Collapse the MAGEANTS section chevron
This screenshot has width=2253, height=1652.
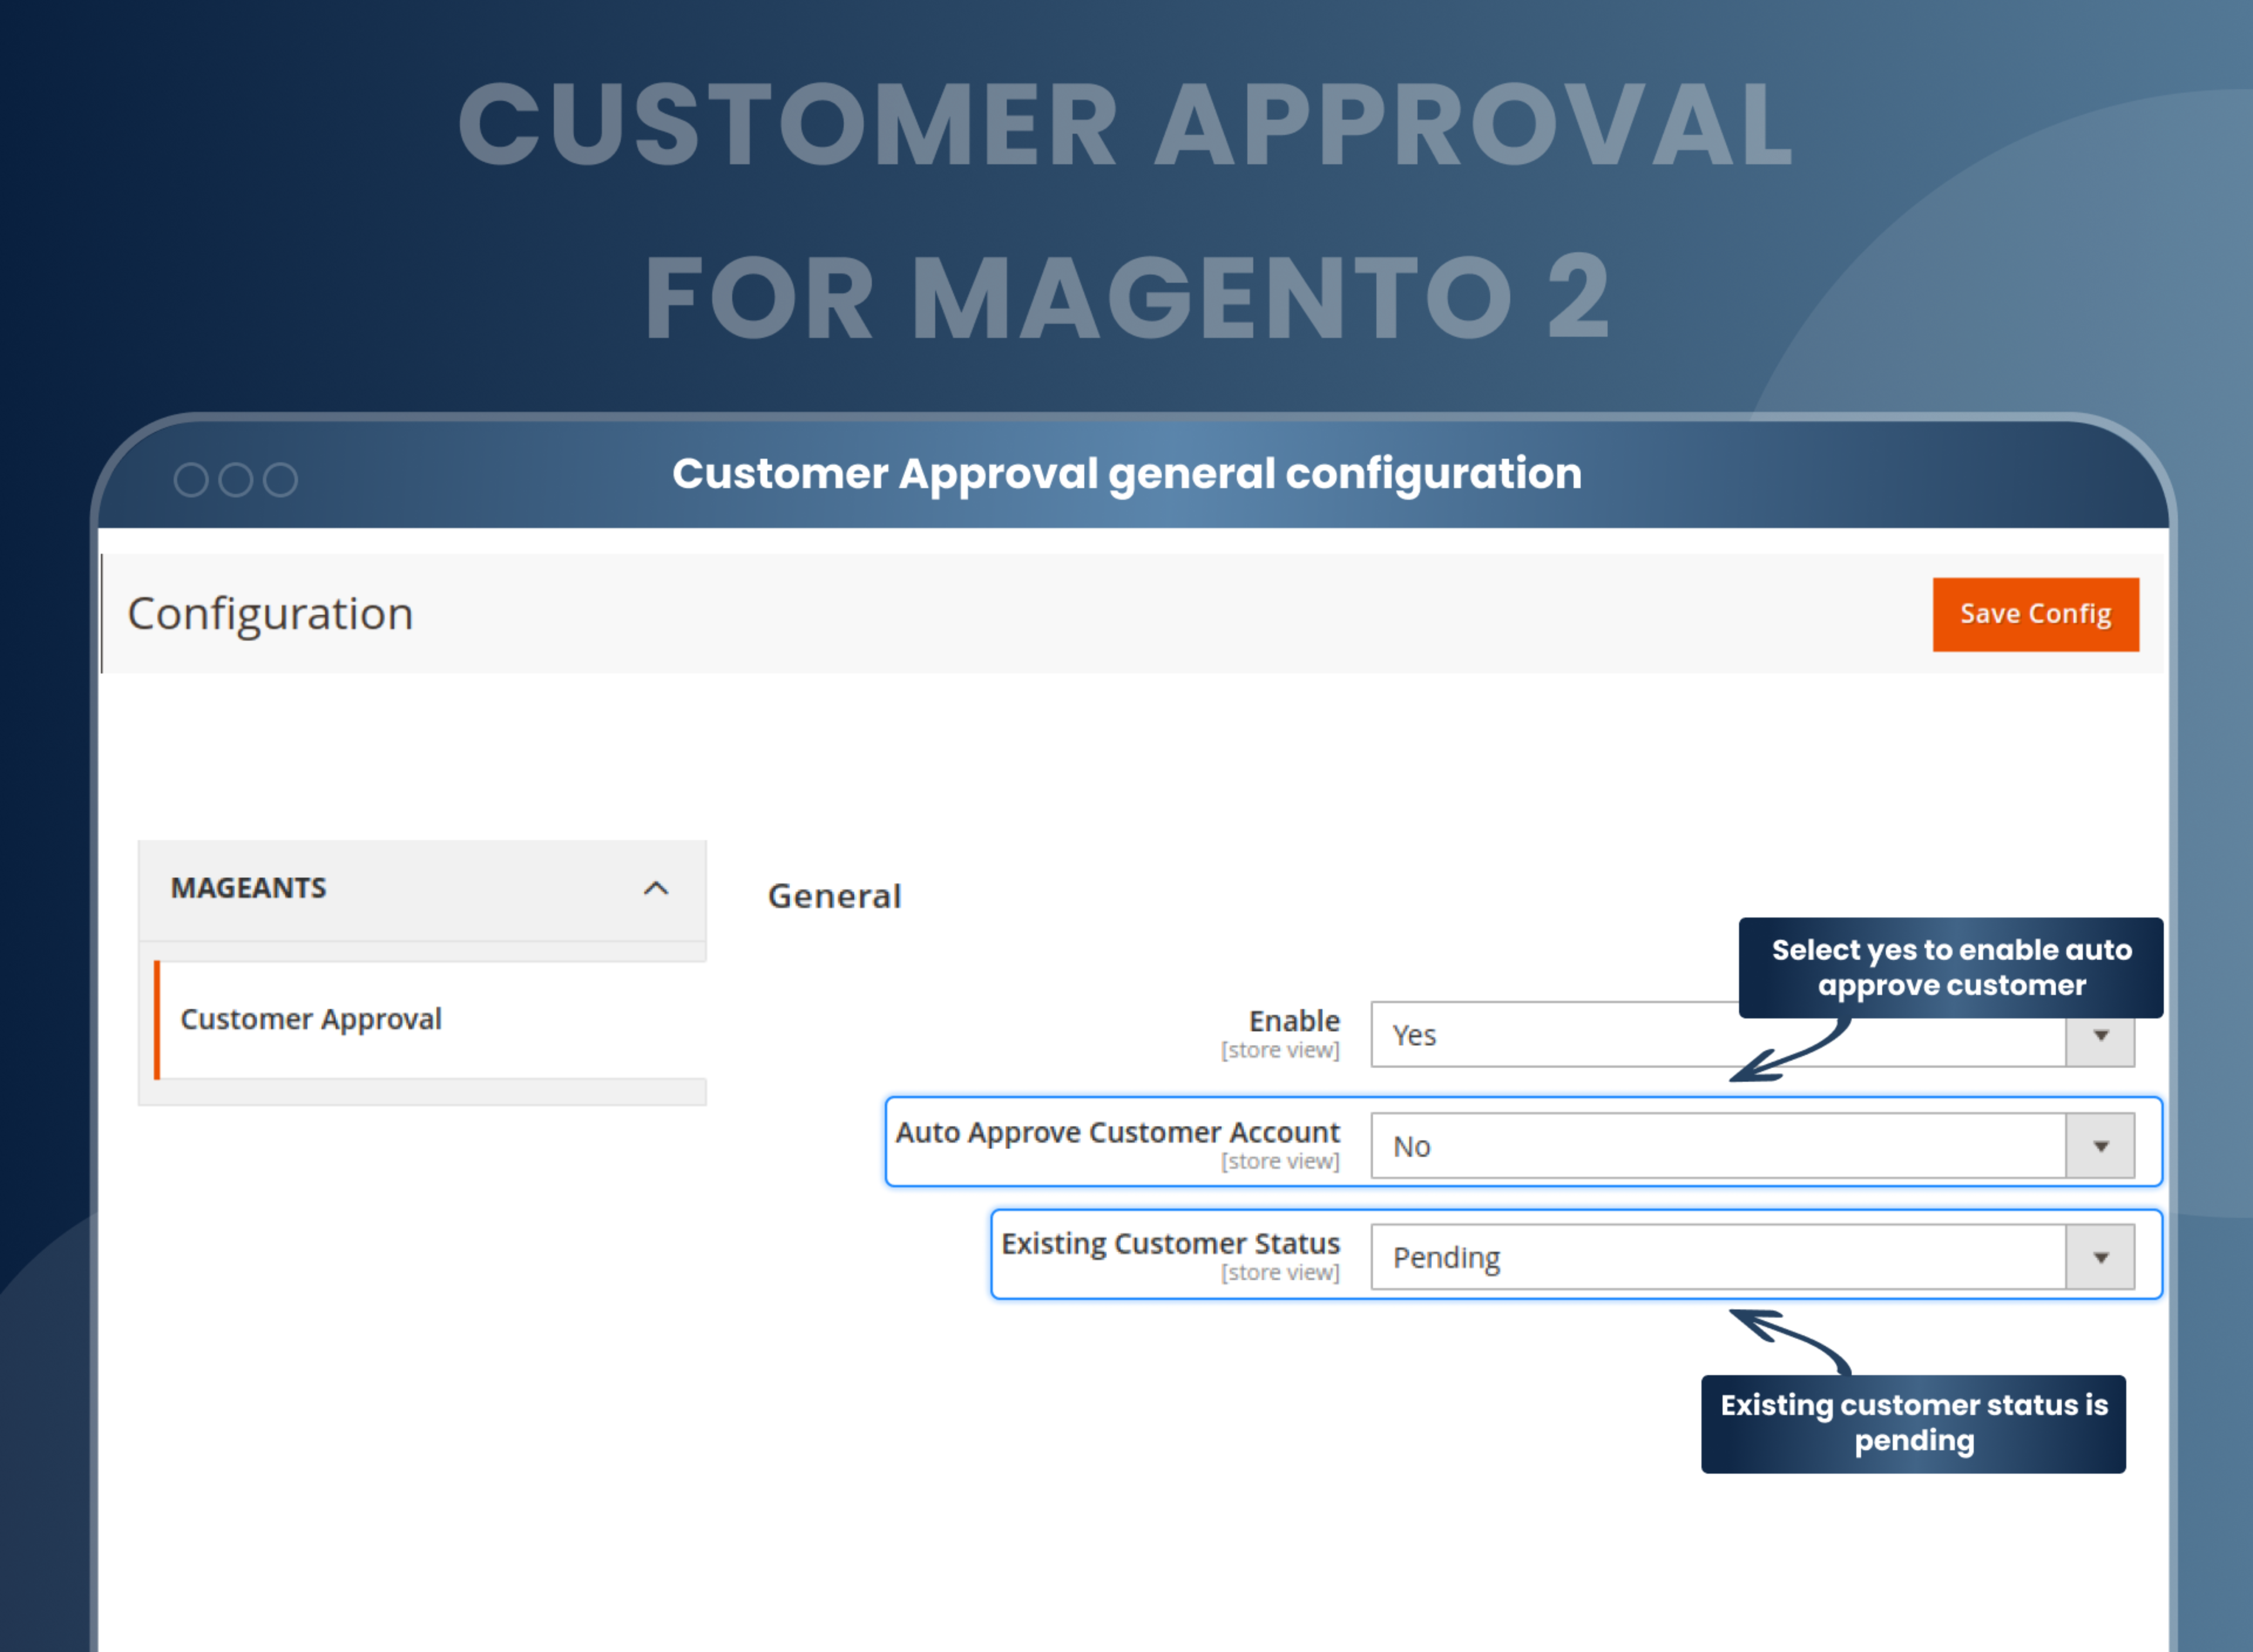pyautogui.click(x=656, y=888)
